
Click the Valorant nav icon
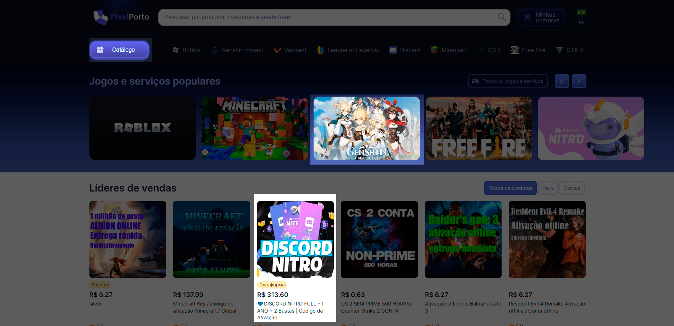(277, 50)
